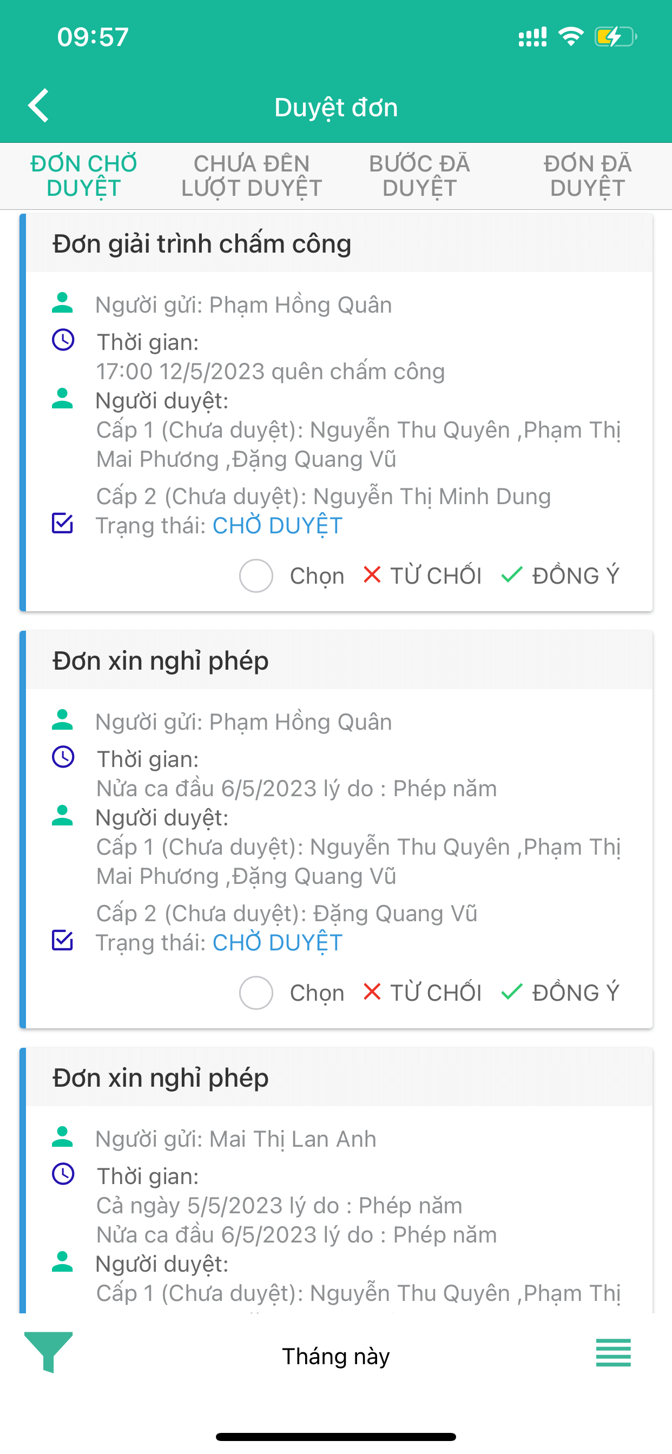
Task: Open the Tháng này period selector
Action: pos(336,1356)
